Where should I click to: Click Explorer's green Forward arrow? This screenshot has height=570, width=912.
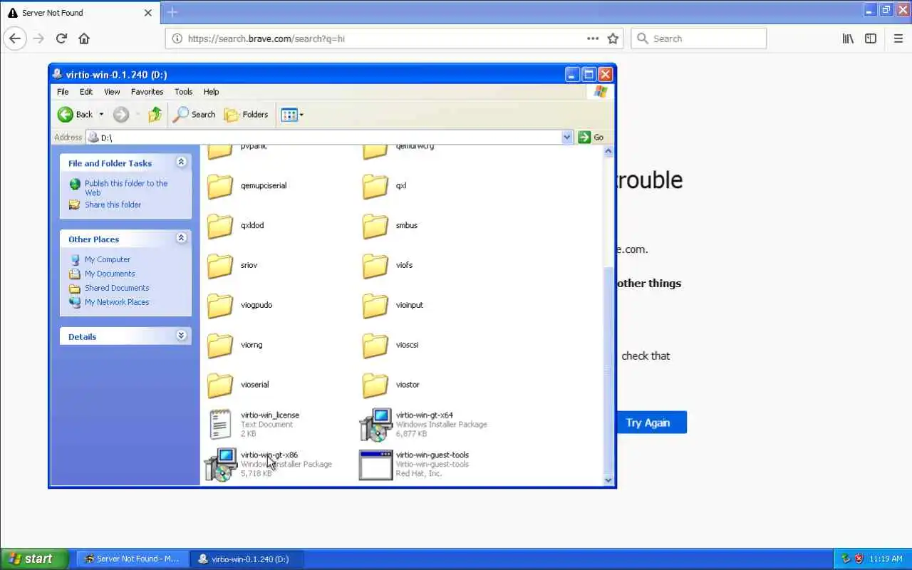(121, 114)
